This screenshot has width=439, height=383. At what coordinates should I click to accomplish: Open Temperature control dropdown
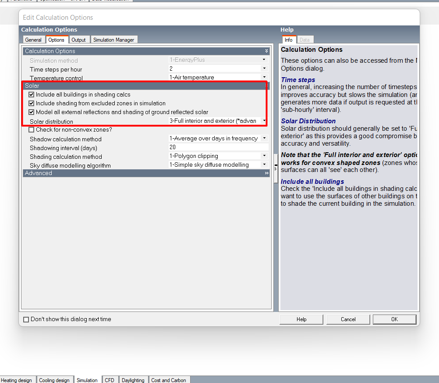point(264,77)
